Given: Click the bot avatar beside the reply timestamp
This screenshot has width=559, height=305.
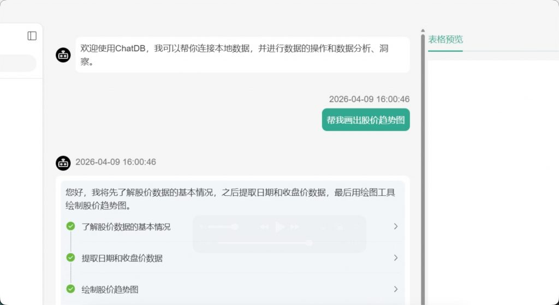Looking at the screenshot, I should click(63, 163).
